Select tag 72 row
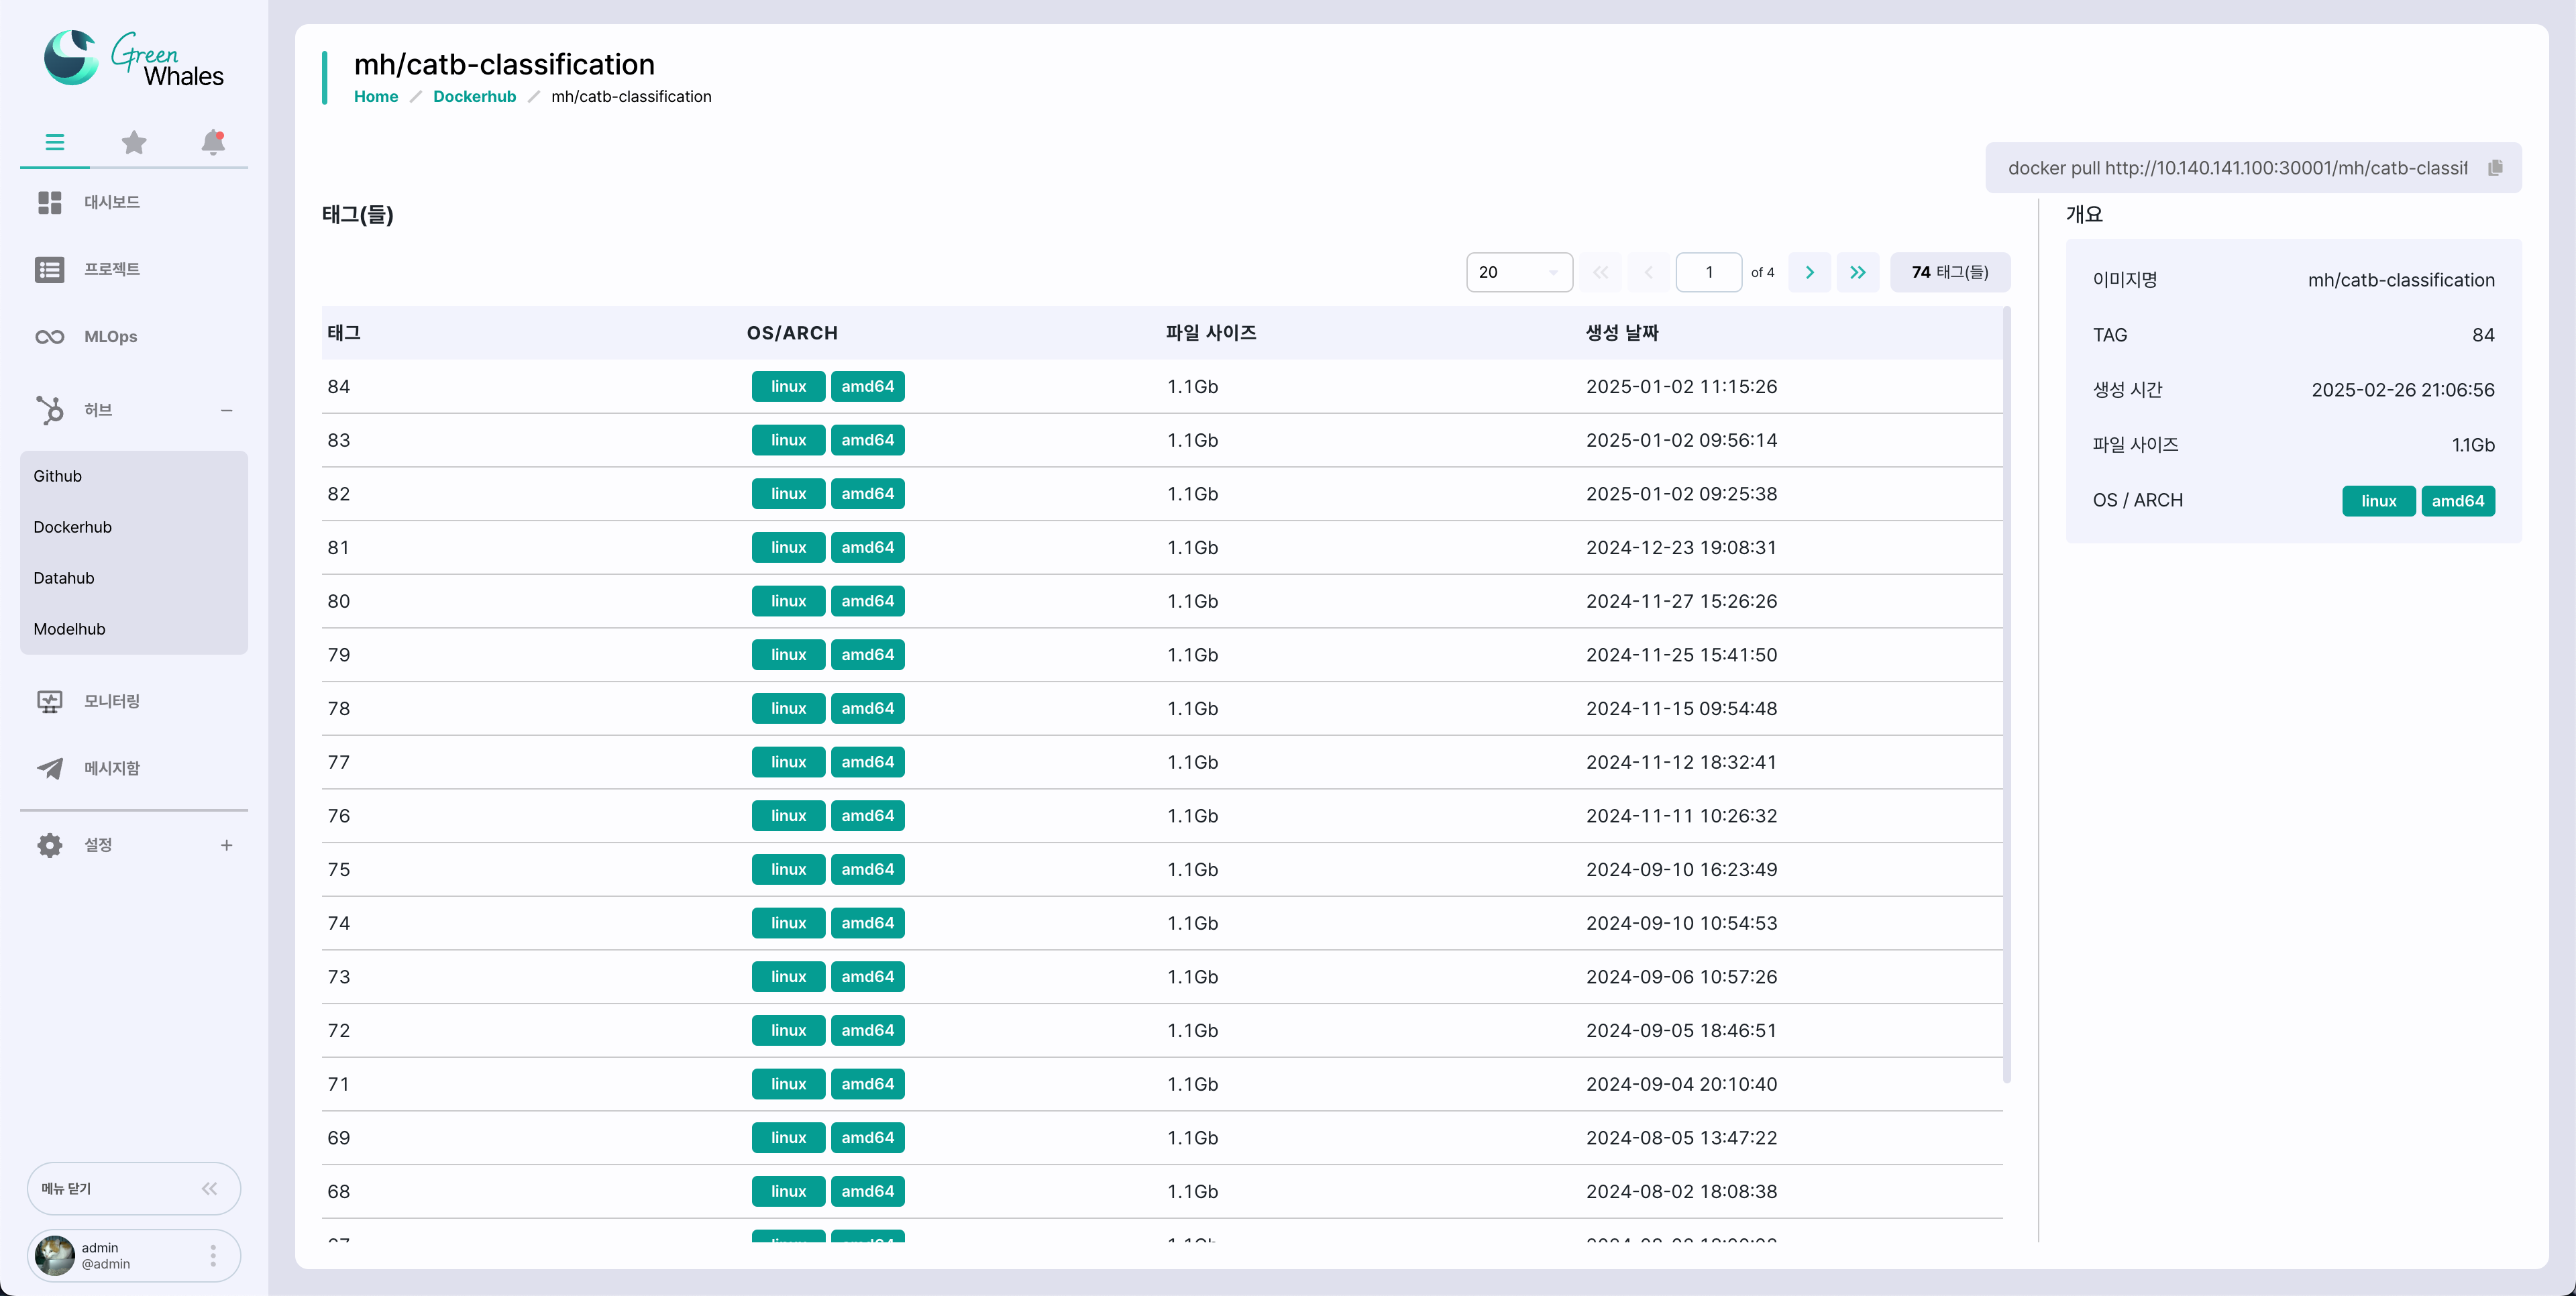 (x=1162, y=1030)
